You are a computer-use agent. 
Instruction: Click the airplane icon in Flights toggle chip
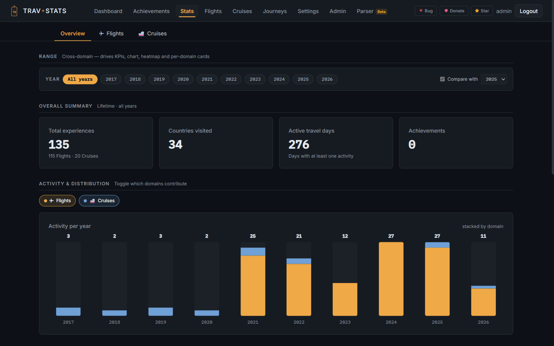point(52,201)
